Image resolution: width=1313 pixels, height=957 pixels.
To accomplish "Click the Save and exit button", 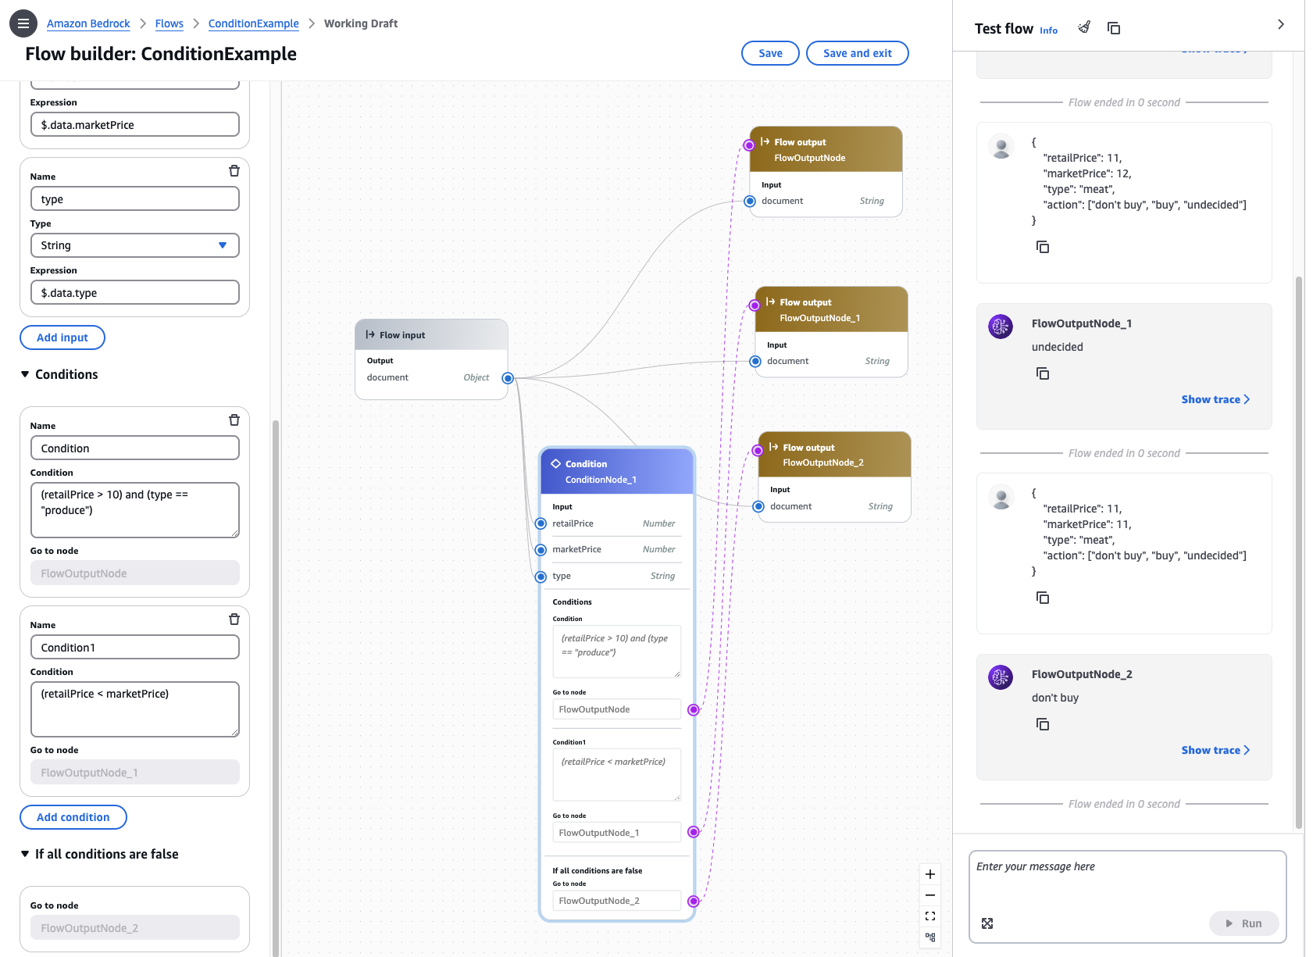I will pos(857,53).
